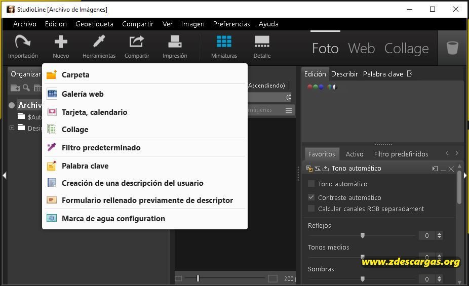The image size is (469, 286).
Task: Click the hamburger menu icon next to imágenes
Action: coord(289,110)
